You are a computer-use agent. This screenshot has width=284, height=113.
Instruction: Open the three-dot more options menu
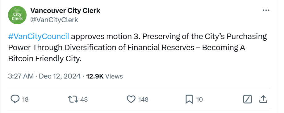click(266, 10)
